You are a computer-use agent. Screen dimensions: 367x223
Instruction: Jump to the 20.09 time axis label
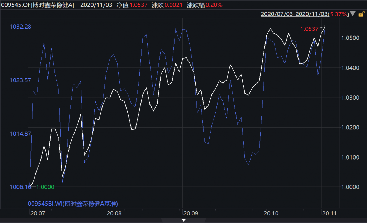click(x=190, y=213)
